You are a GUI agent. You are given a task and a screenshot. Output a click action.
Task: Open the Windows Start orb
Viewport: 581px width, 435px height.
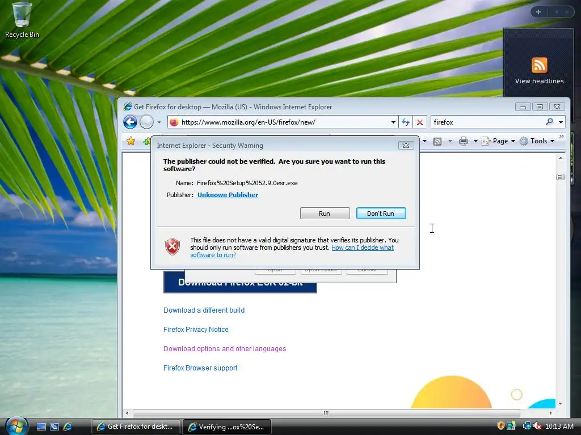[16, 427]
